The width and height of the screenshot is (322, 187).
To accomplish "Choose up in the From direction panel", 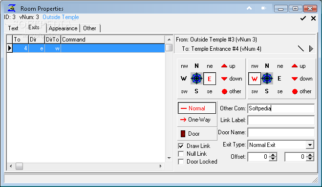I will pos(228,66).
